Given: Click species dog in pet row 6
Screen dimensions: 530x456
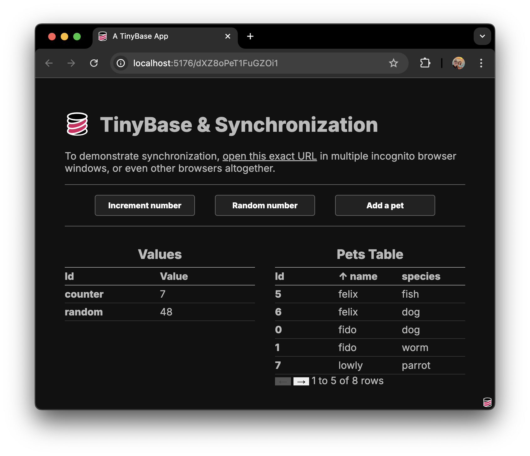Looking at the screenshot, I should (411, 312).
